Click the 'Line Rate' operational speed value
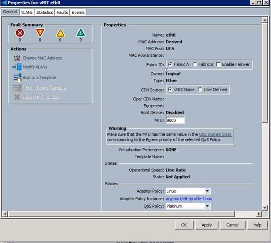The height and width of the screenshot is (243, 271). 176,170
